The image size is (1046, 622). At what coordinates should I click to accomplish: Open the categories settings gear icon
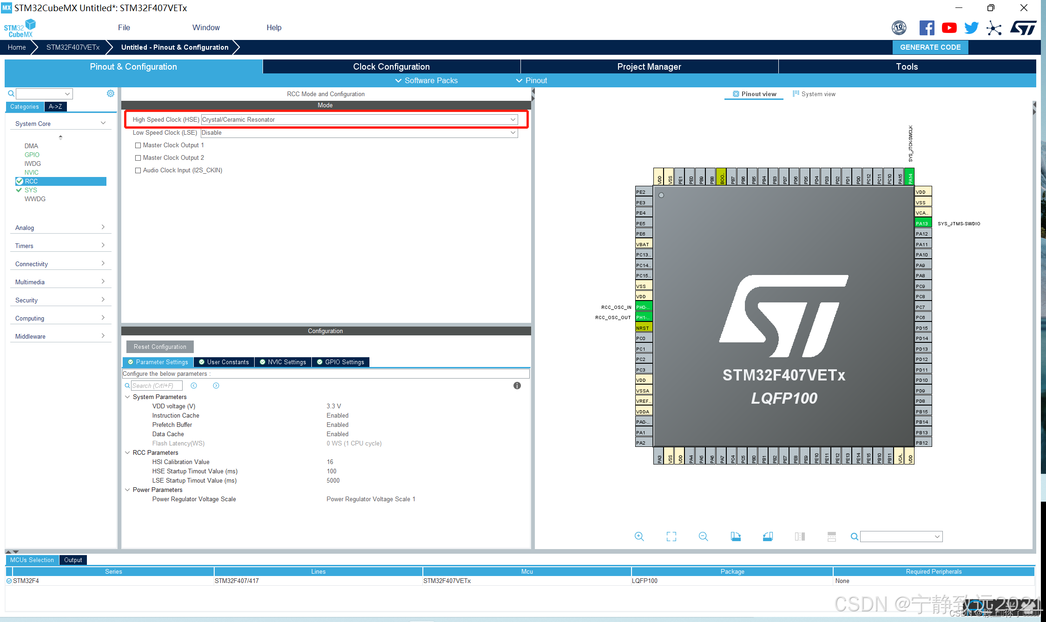(x=111, y=93)
